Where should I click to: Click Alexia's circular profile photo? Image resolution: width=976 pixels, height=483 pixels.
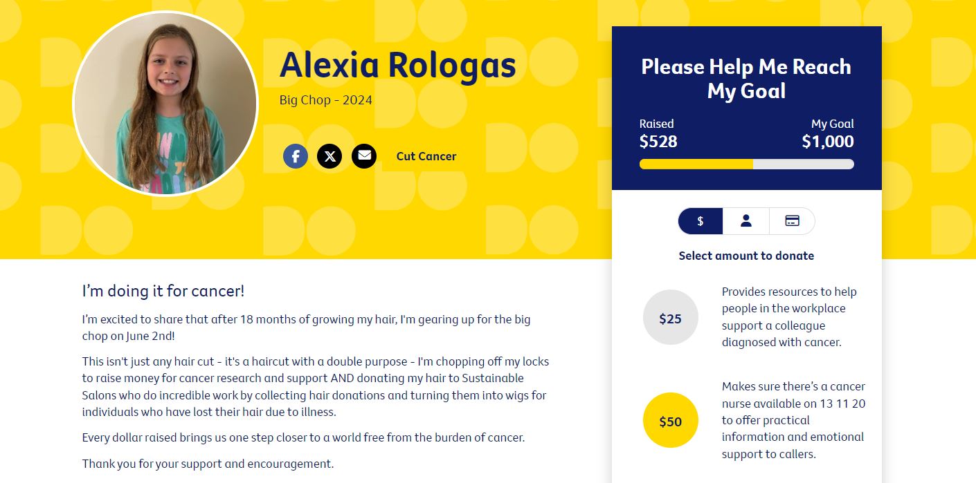[165, 104]
